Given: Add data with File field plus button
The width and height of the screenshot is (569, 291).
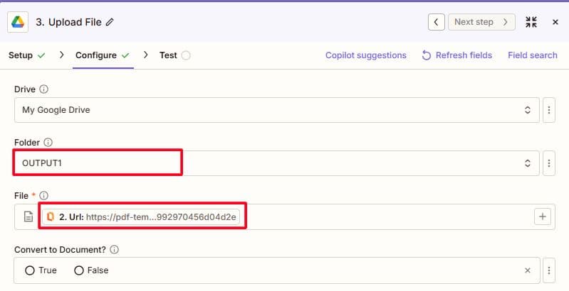Looking at the screenshot, I should [543, 216].
